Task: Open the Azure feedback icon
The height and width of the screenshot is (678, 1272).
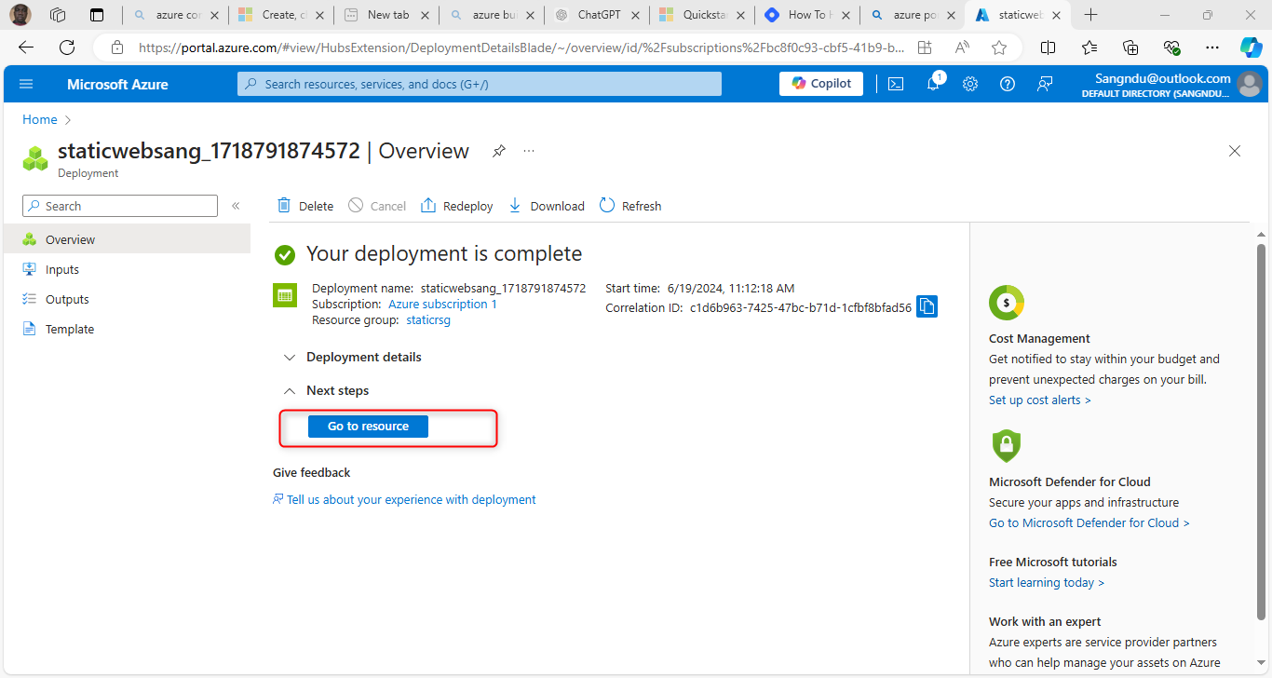Action: click(x=1045, y=84)
